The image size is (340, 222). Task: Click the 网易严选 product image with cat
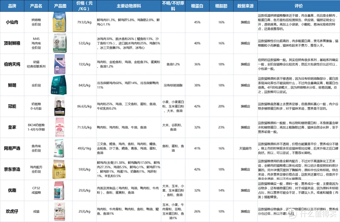[x=59, y=148]
